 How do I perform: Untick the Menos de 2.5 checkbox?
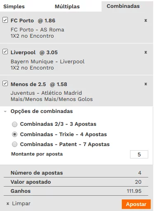pyautogui.click(x=5, y=84)
